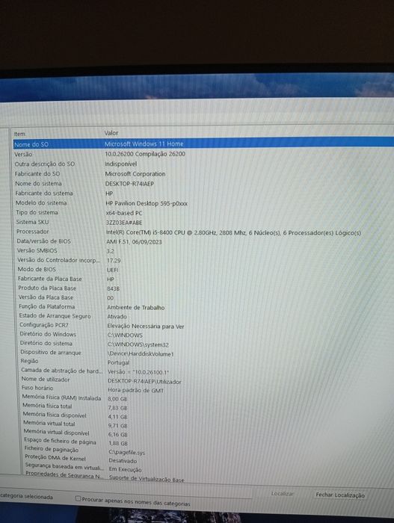Select 'Memória Física (RAM) Instalada' row
Image resolution: width=394 pixels, height=523 pixels.
click(x=61, y=397)
